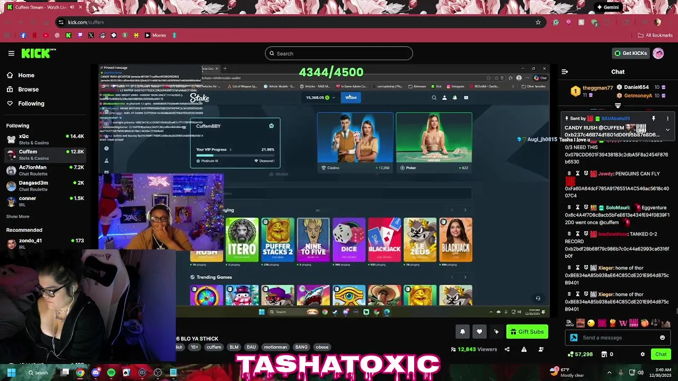
Task: Unpin the pinned chat message
Action: (654, 119)
